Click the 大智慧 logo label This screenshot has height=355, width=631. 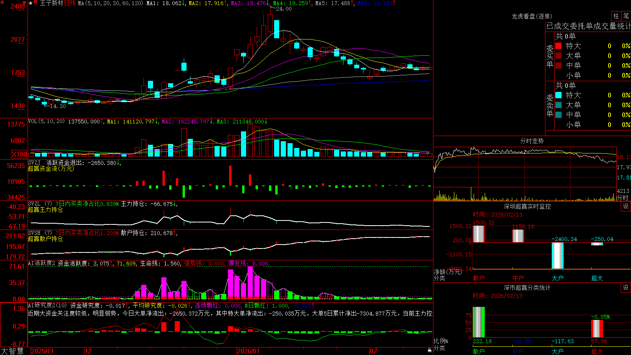12,351
